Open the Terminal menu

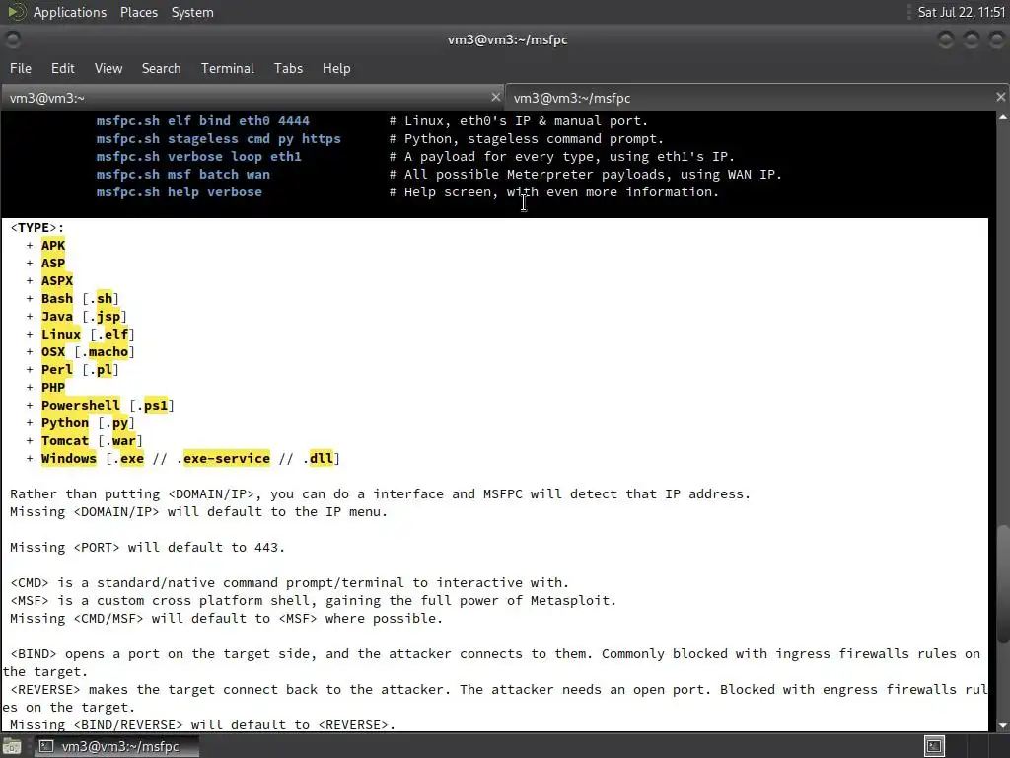click(x=228, y=68)
